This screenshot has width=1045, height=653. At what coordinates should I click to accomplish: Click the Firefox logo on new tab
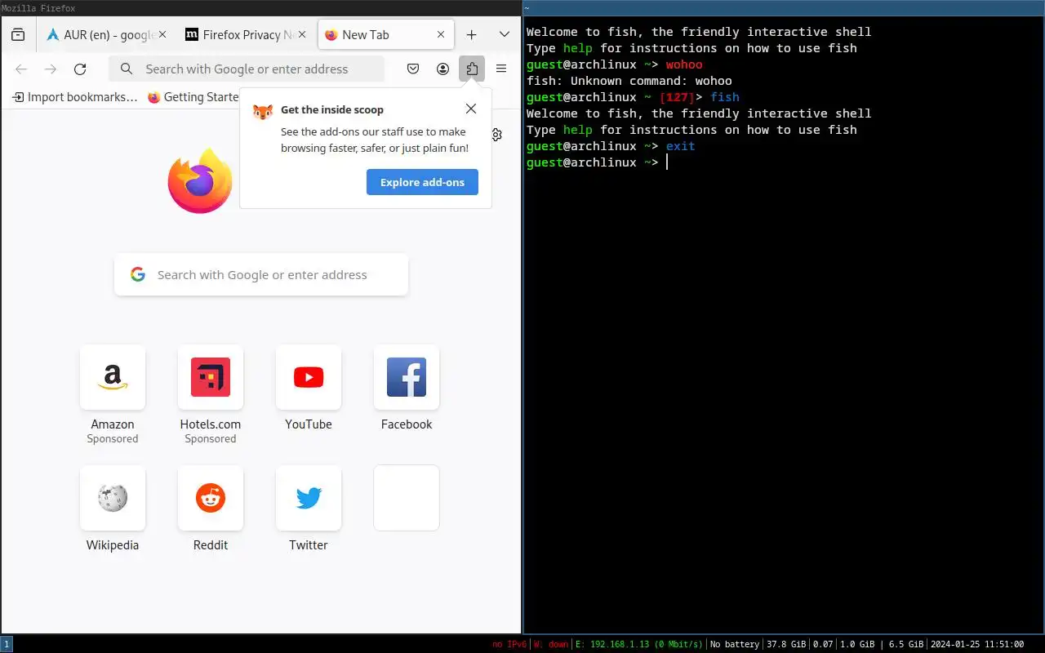(x=201, y=181)
